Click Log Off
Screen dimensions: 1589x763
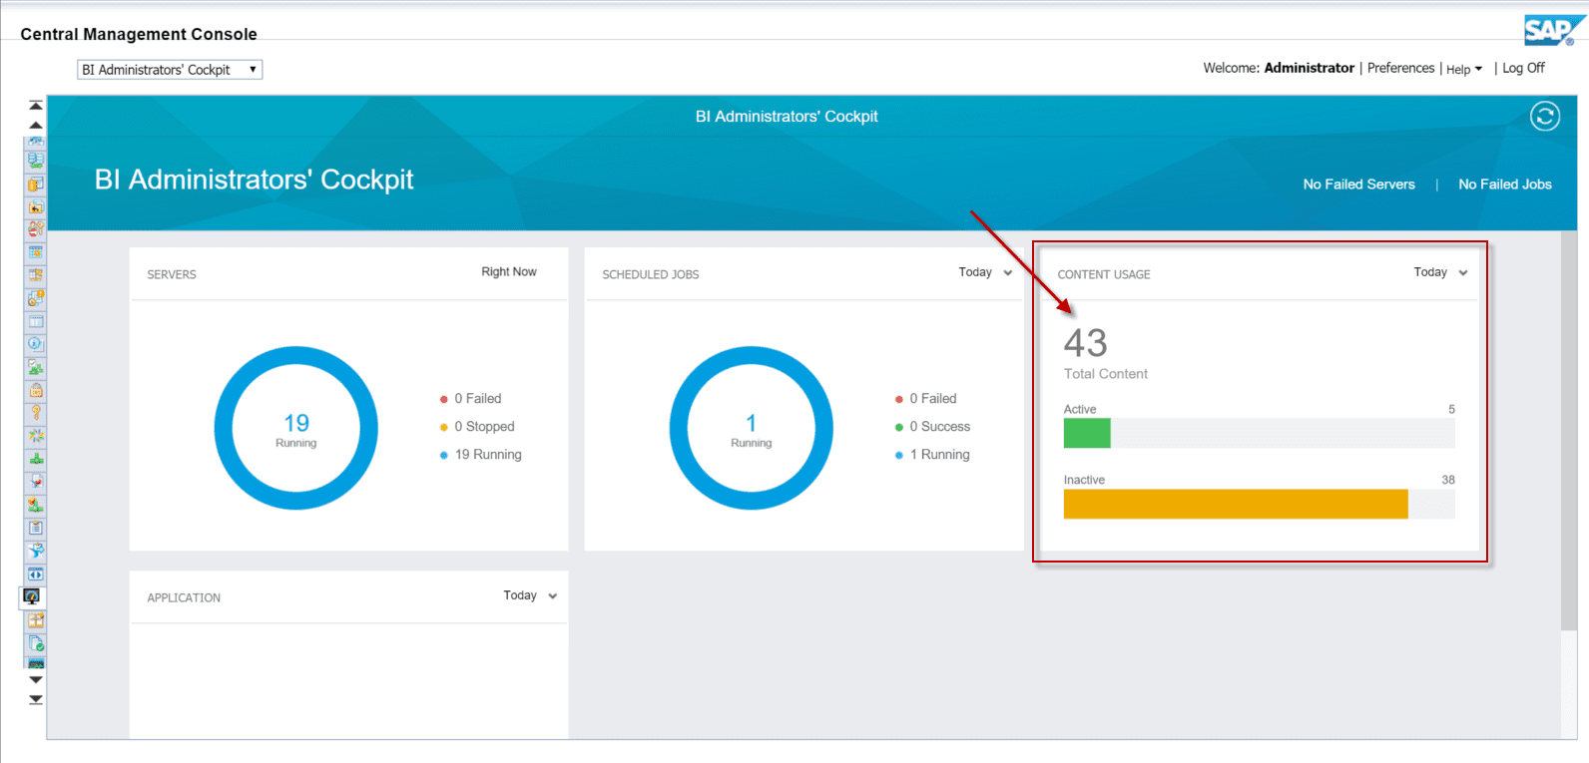1523,68
